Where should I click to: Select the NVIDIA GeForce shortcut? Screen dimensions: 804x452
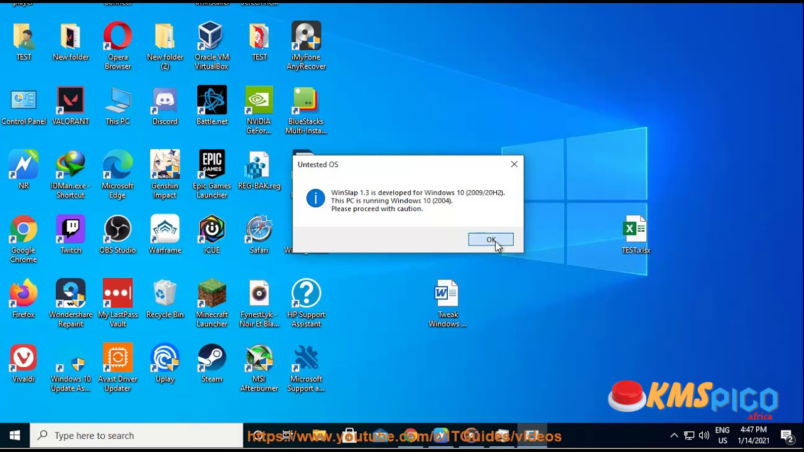259,110
